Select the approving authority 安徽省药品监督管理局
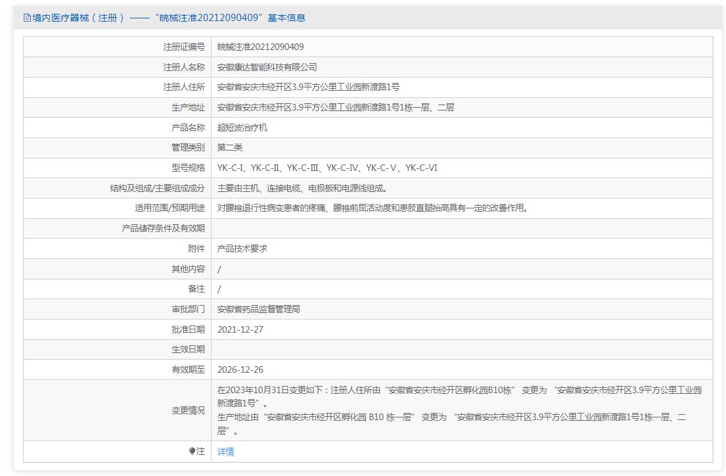Viewport: 726px width, 476px height. 259,309
